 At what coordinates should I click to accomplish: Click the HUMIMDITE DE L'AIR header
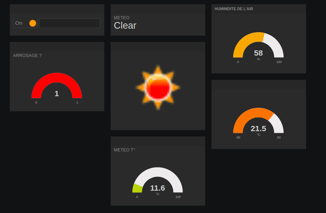[x=234, y=9]
